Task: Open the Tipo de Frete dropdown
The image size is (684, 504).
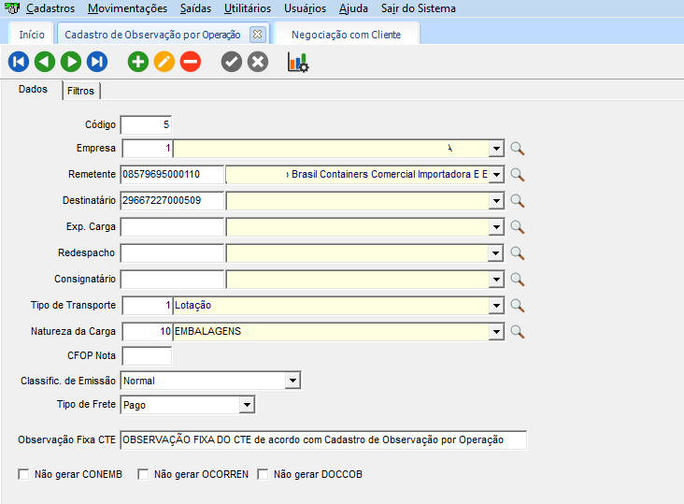Action: [247, 405]
